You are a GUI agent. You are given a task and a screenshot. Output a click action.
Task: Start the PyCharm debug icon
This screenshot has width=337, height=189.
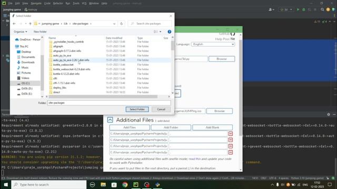304,9
